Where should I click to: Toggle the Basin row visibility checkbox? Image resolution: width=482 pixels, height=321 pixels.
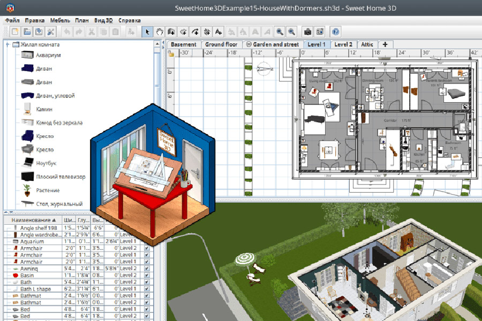(147, 275)
